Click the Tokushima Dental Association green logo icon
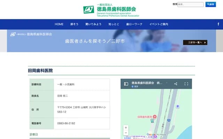Image resolution: width=223 pixels, height=139 pixels. [89, 10]
